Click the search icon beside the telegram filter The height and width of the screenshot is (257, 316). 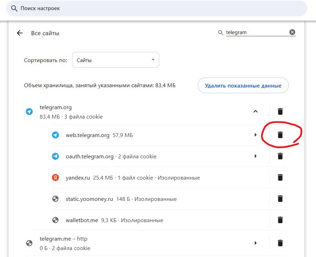[221, 32]
